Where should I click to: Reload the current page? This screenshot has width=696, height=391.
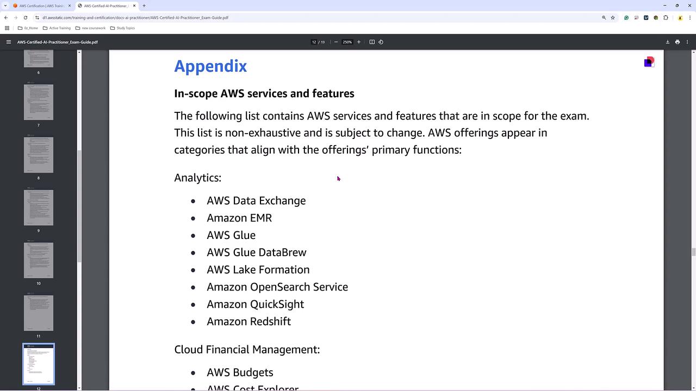[x=25, y=17]
